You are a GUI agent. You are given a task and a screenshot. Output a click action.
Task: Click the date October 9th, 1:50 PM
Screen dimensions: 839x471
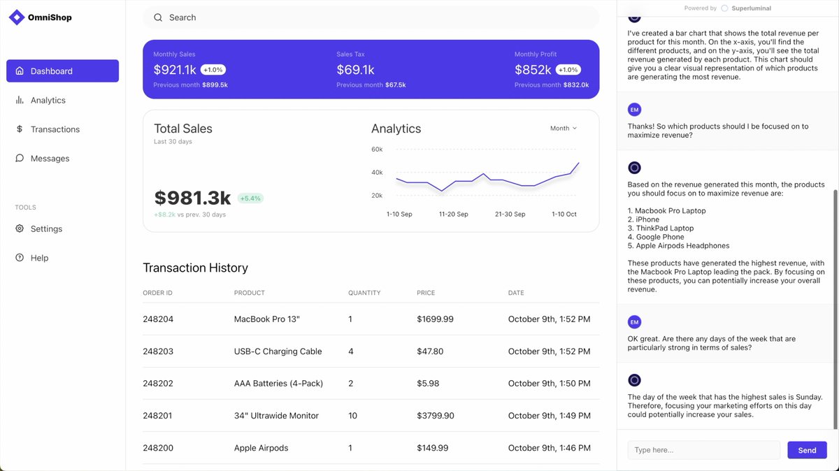[550, 384]
